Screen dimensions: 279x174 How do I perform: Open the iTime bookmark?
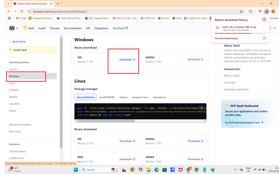click(x=177, y=18)
